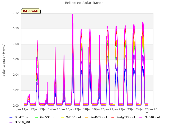Viewport: 169px width, 127px height.
Task: Click the 0.00 y-axis tick label
Action: click(x=16, y=106)
